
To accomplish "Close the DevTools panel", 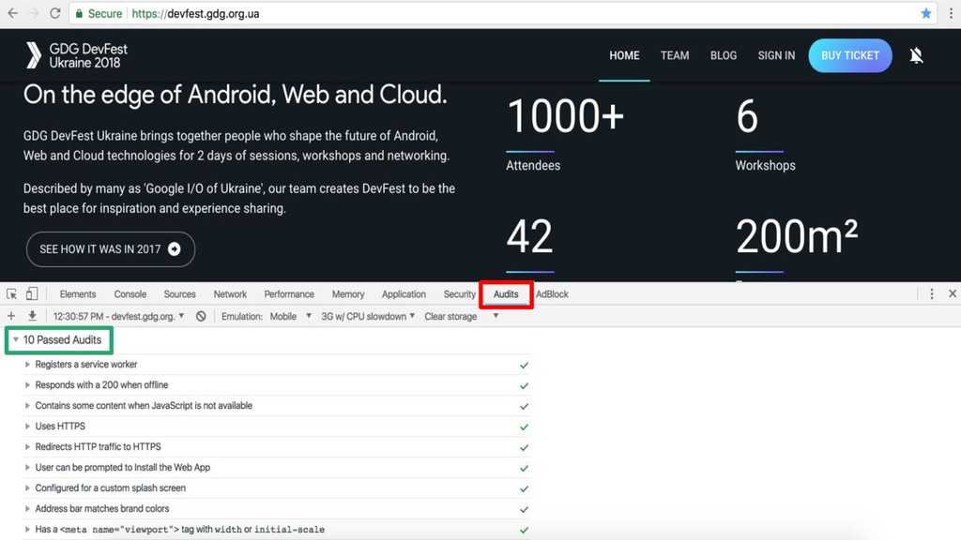I will [953, 293].
